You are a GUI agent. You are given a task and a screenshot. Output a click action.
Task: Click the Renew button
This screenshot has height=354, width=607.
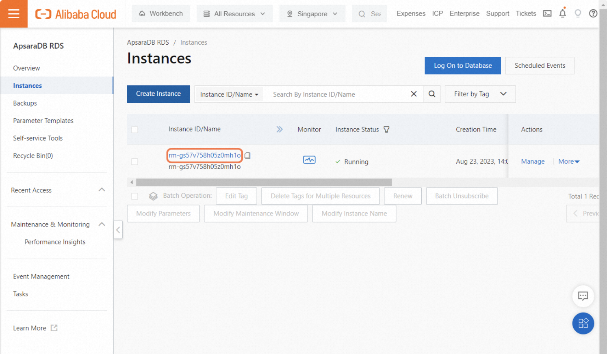(403, 196)
